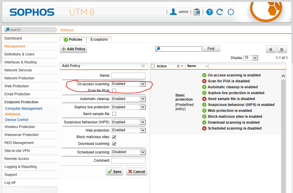Open the Support menu
Screen dimensions: 293x193
click(x=30, y=175)
